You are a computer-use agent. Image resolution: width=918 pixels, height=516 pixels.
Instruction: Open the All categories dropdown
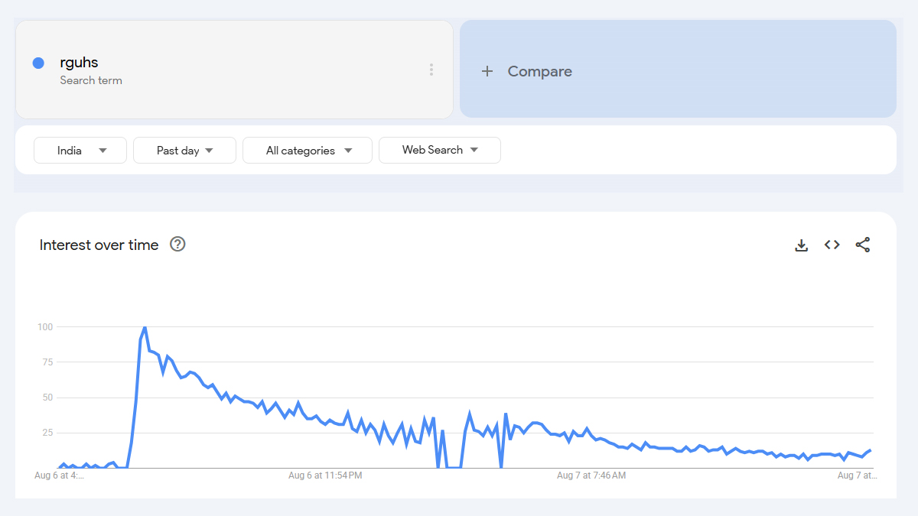(x=307, y=150)
